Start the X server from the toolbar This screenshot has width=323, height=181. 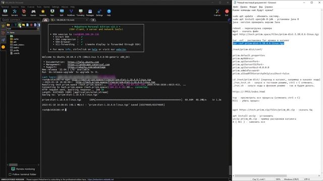tap(217, 13)
